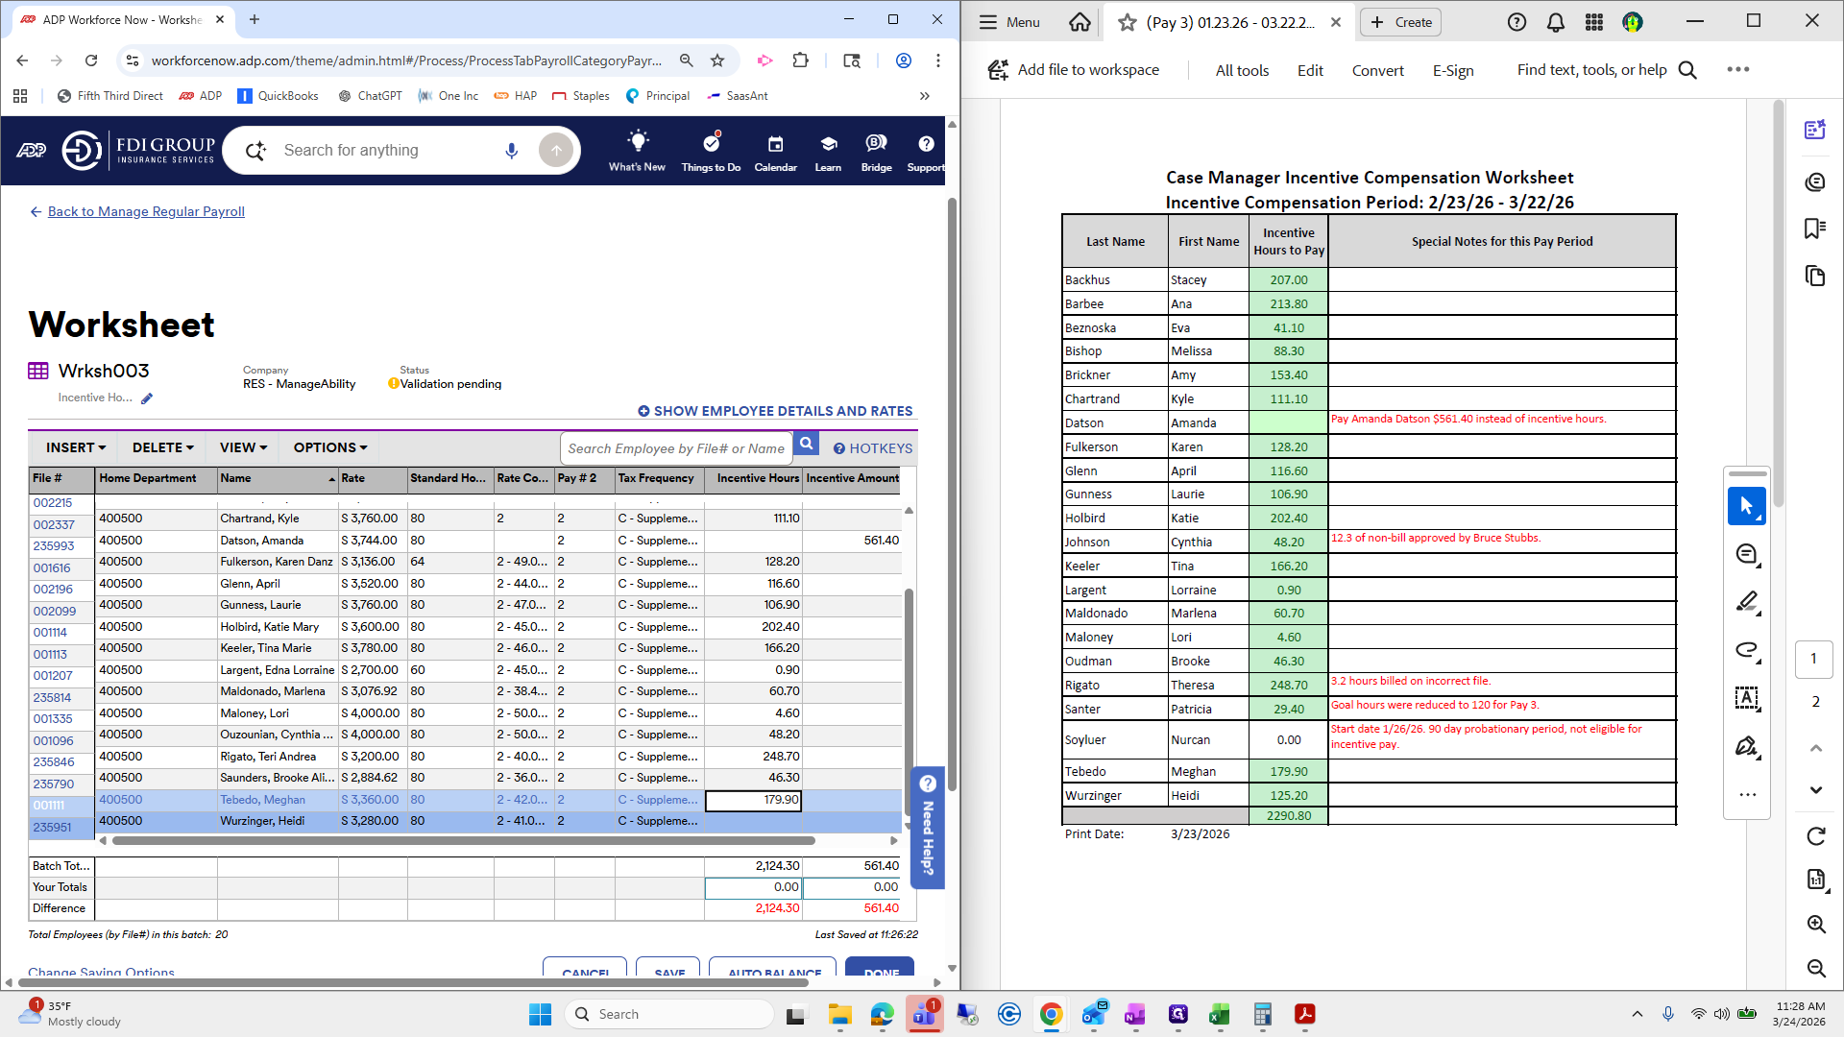Click the employee search magnifier button
Viewport: 1844px width, 1037px height.
[x=807, y=444]
